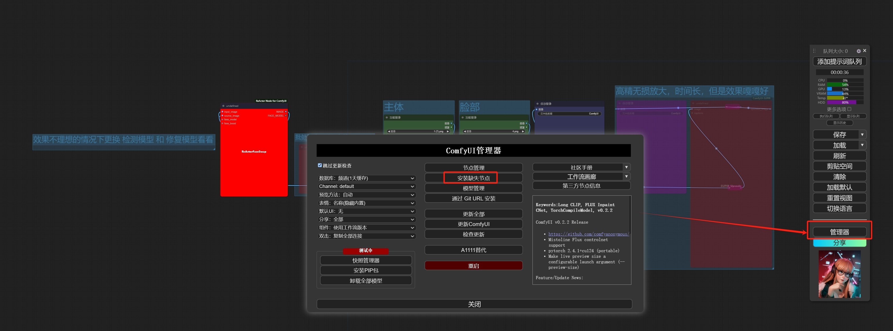Click 安装缺失节点 in manager menu
The image size is (893, 331).
click(473, 178)
